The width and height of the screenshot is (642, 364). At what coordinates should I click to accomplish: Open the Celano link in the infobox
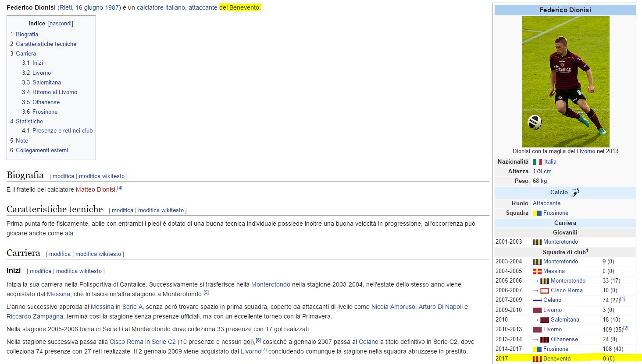pyautogui.click(x=552, y=300)
